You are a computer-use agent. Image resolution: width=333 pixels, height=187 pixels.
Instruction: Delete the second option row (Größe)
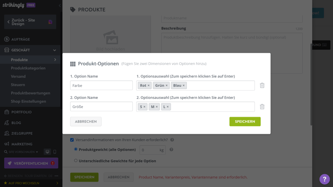pos(262,106)
